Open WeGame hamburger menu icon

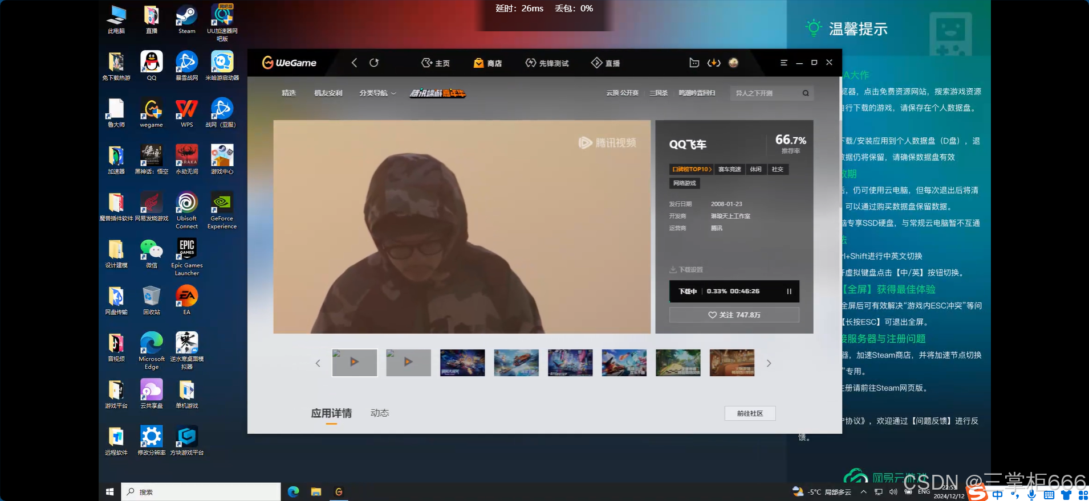(x=784, y=63)
